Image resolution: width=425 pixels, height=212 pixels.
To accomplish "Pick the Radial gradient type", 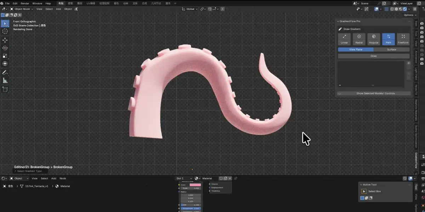I will 359,39.
